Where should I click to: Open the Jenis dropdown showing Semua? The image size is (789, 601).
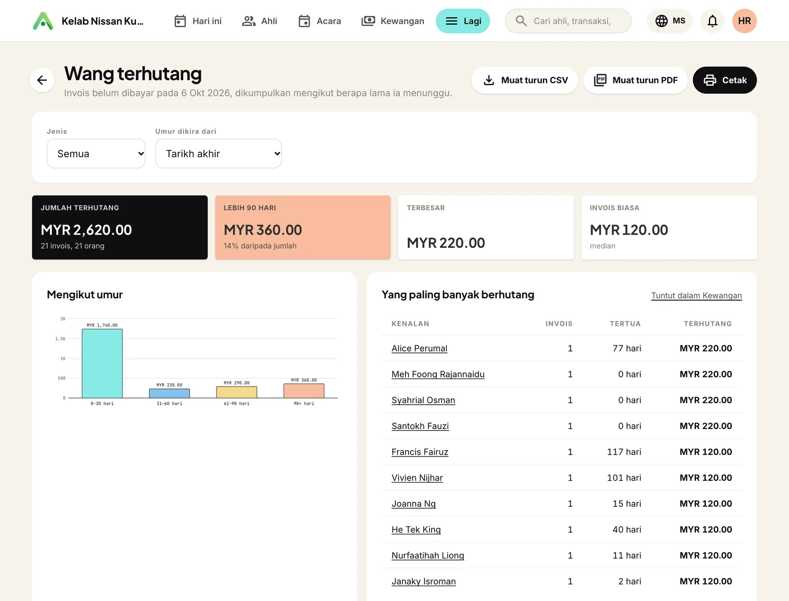[x=96, y=153]
